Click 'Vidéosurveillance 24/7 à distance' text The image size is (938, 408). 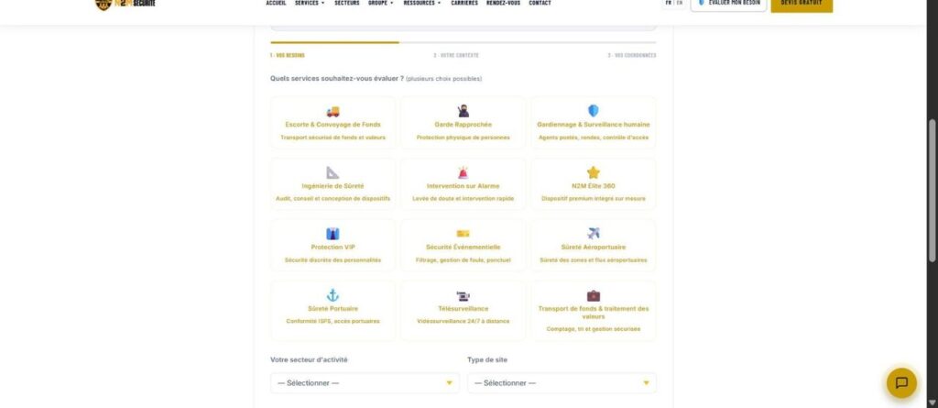pyautogui.click(x=463, y=321)
